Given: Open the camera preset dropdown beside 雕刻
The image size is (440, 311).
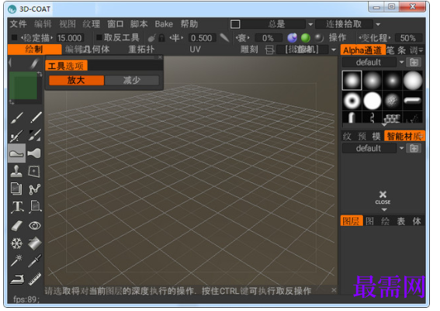Looking at the screenshot, I should click(x=334, y=50).
